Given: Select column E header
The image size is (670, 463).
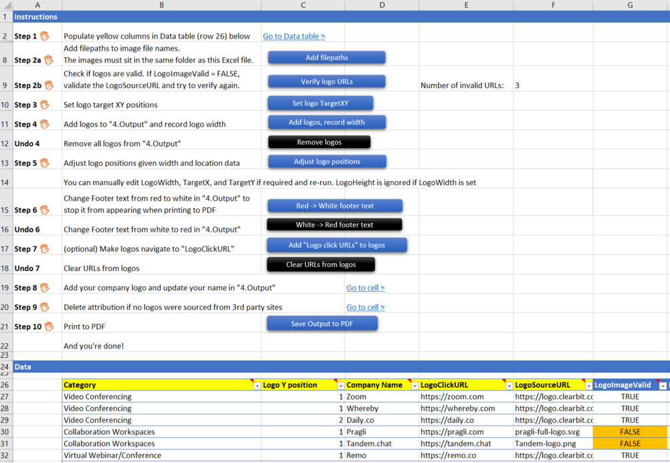Looking at the screenshot, I should [466, 5].
